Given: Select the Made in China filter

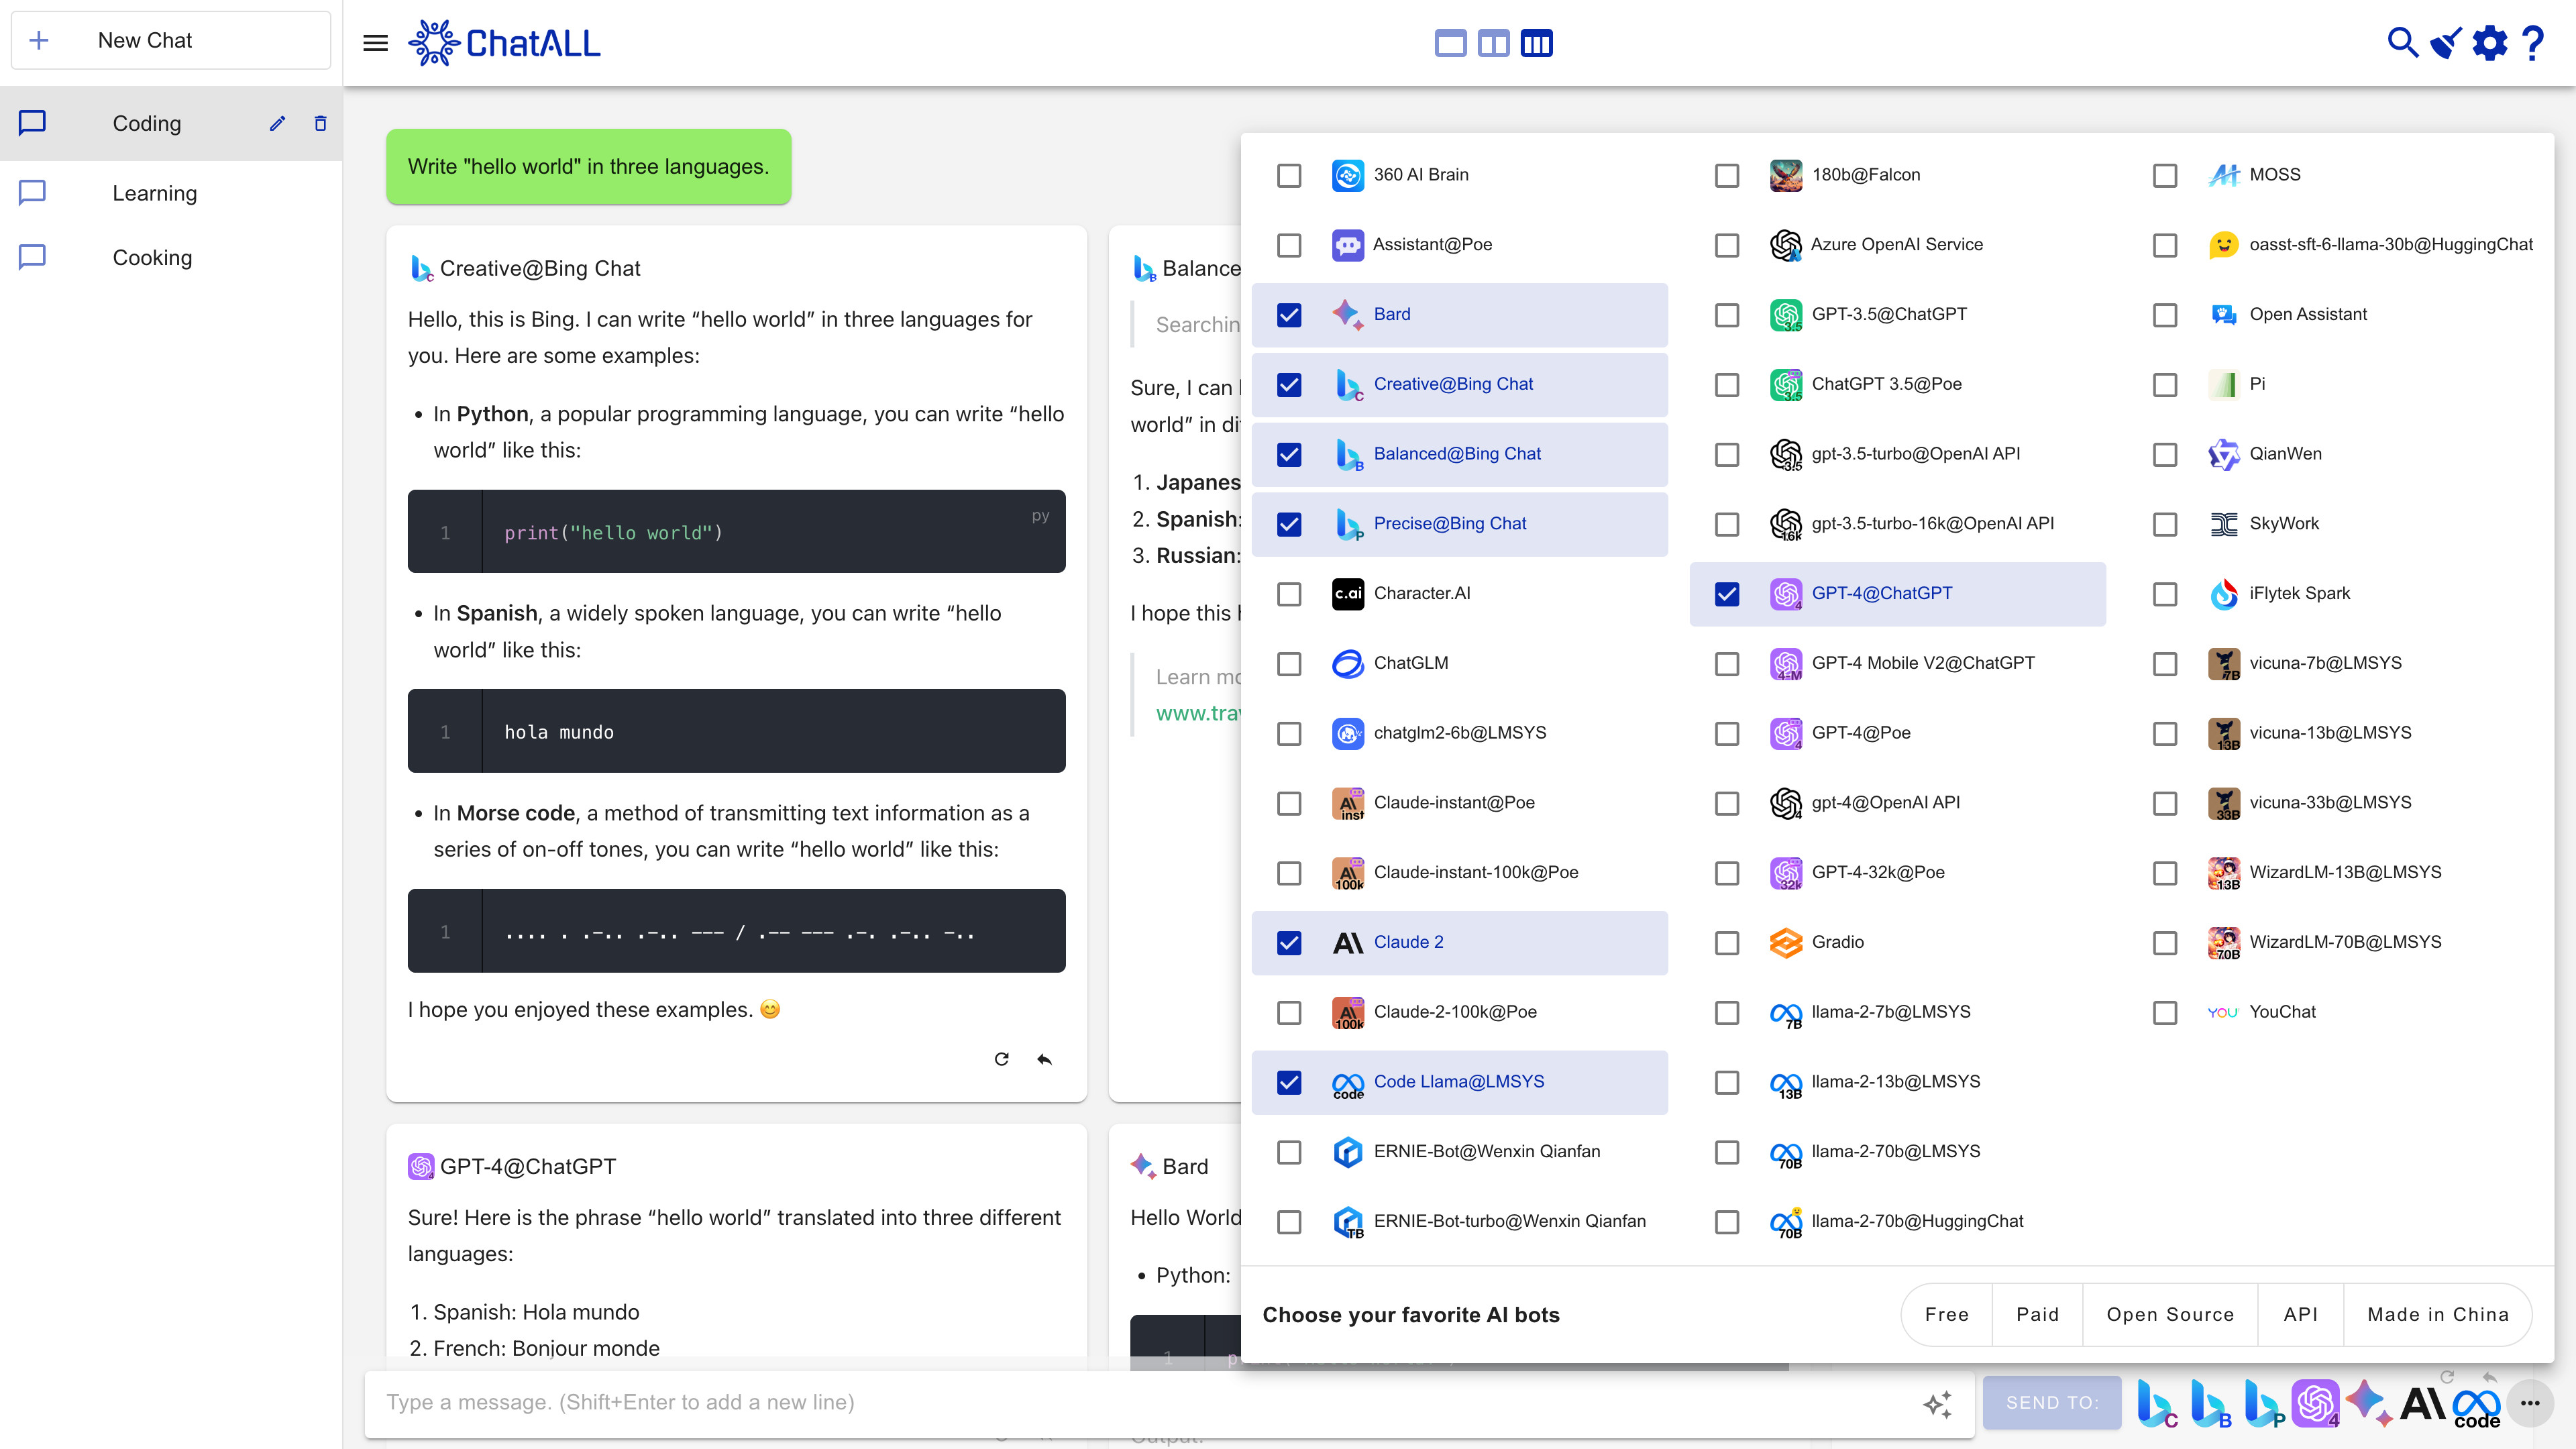Looking at the screenshot, I should click(2437, 1314).
